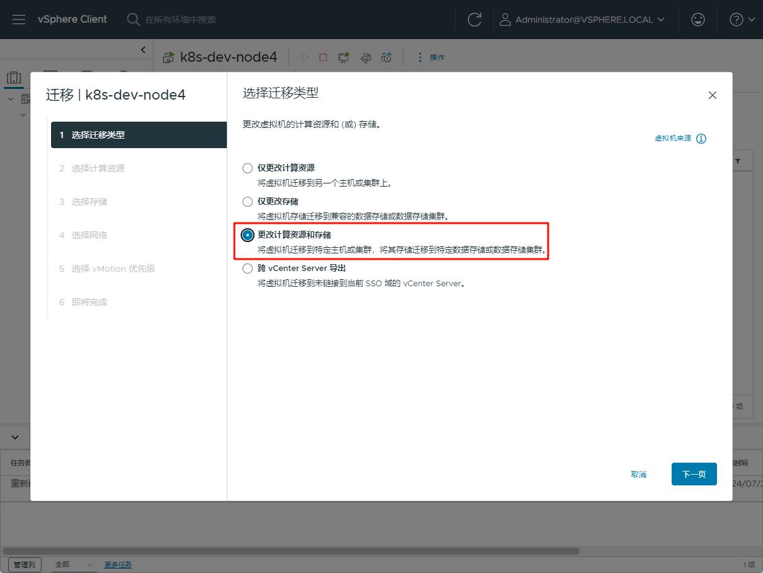This screenshot has width=763, height=573.
Task: Click the take snapshot toolbar icon
Action: click(386, 57)
